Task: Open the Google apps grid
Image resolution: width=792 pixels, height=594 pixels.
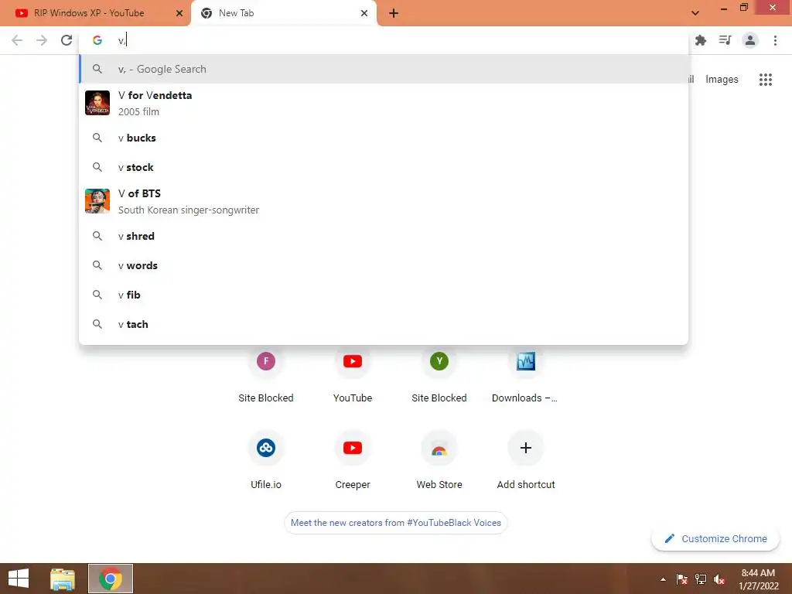Action: pyautogui.click(x=766, y=80)
